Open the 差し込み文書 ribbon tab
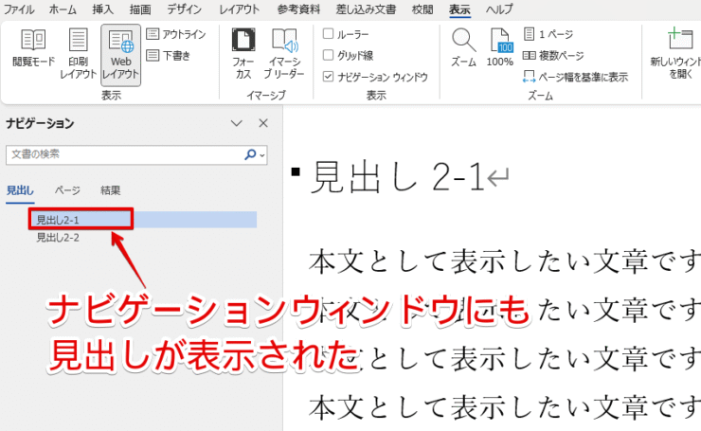701x431 pixels. tap(366, 9)
